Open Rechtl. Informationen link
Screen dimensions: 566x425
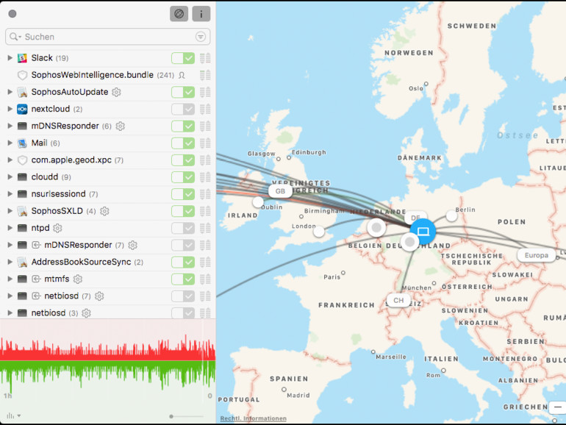[x=253, y=418]
